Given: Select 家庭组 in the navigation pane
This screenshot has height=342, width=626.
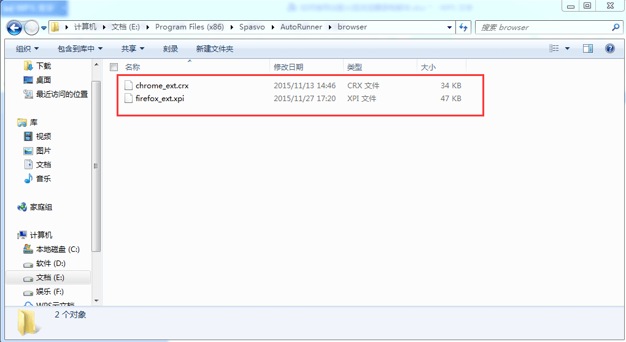Looking at the screenshot, I should click(41, 207).
